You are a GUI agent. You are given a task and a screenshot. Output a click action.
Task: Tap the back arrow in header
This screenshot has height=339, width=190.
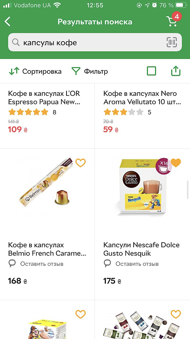point(8,22)
